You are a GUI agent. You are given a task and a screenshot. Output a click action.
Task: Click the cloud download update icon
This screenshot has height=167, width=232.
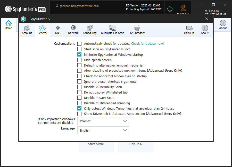pyautogui.click(x=170, y=9)
